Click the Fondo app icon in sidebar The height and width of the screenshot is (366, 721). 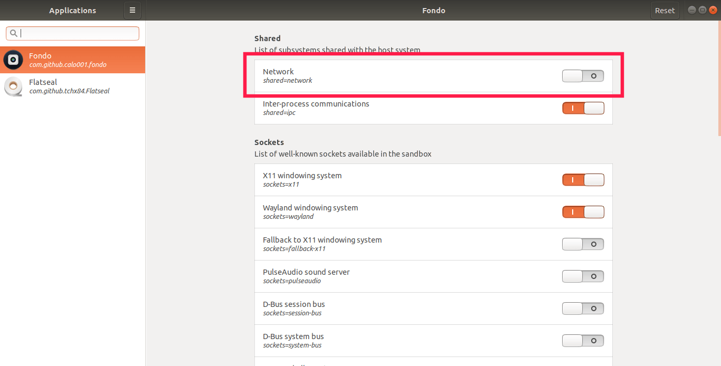[13, 60]
